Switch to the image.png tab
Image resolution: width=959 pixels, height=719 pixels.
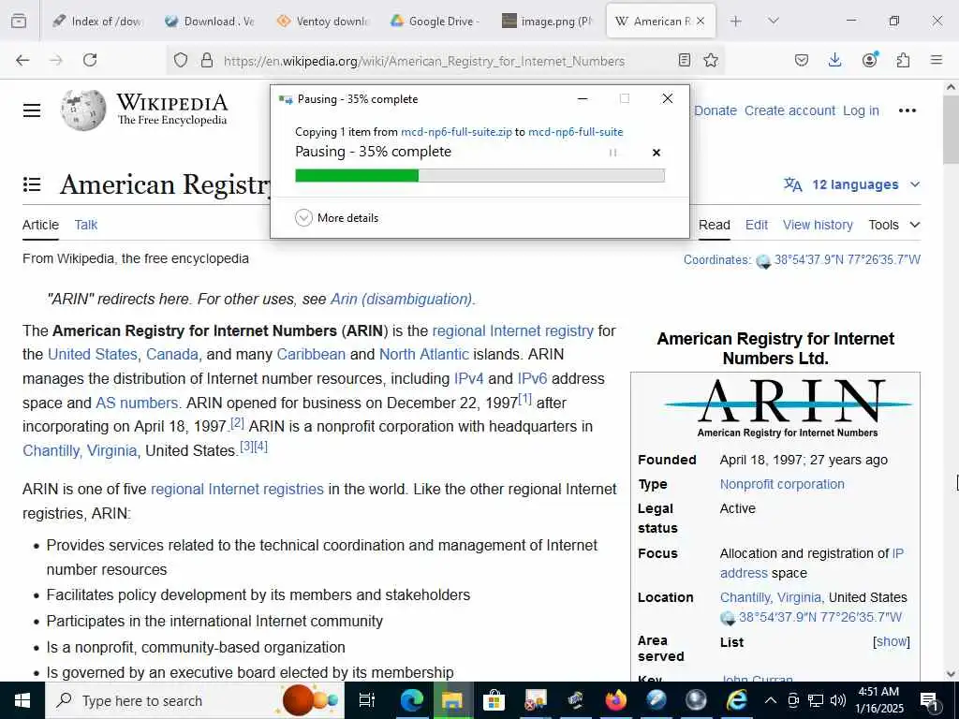point(547,21)
